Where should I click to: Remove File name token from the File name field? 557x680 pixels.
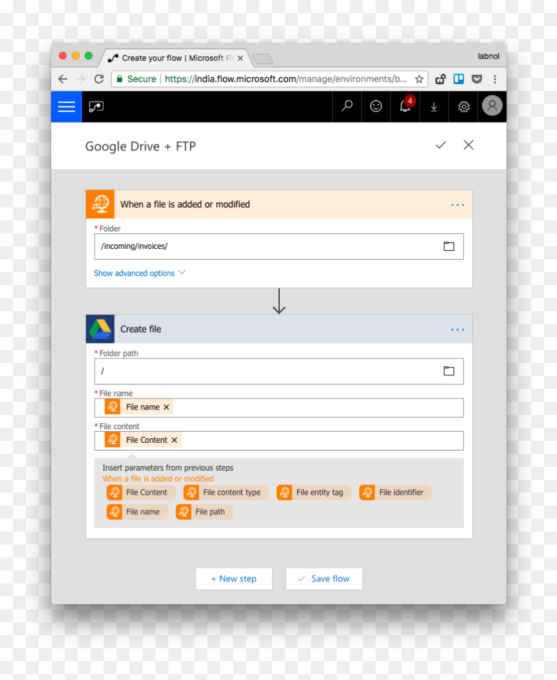tap(166, 407)
